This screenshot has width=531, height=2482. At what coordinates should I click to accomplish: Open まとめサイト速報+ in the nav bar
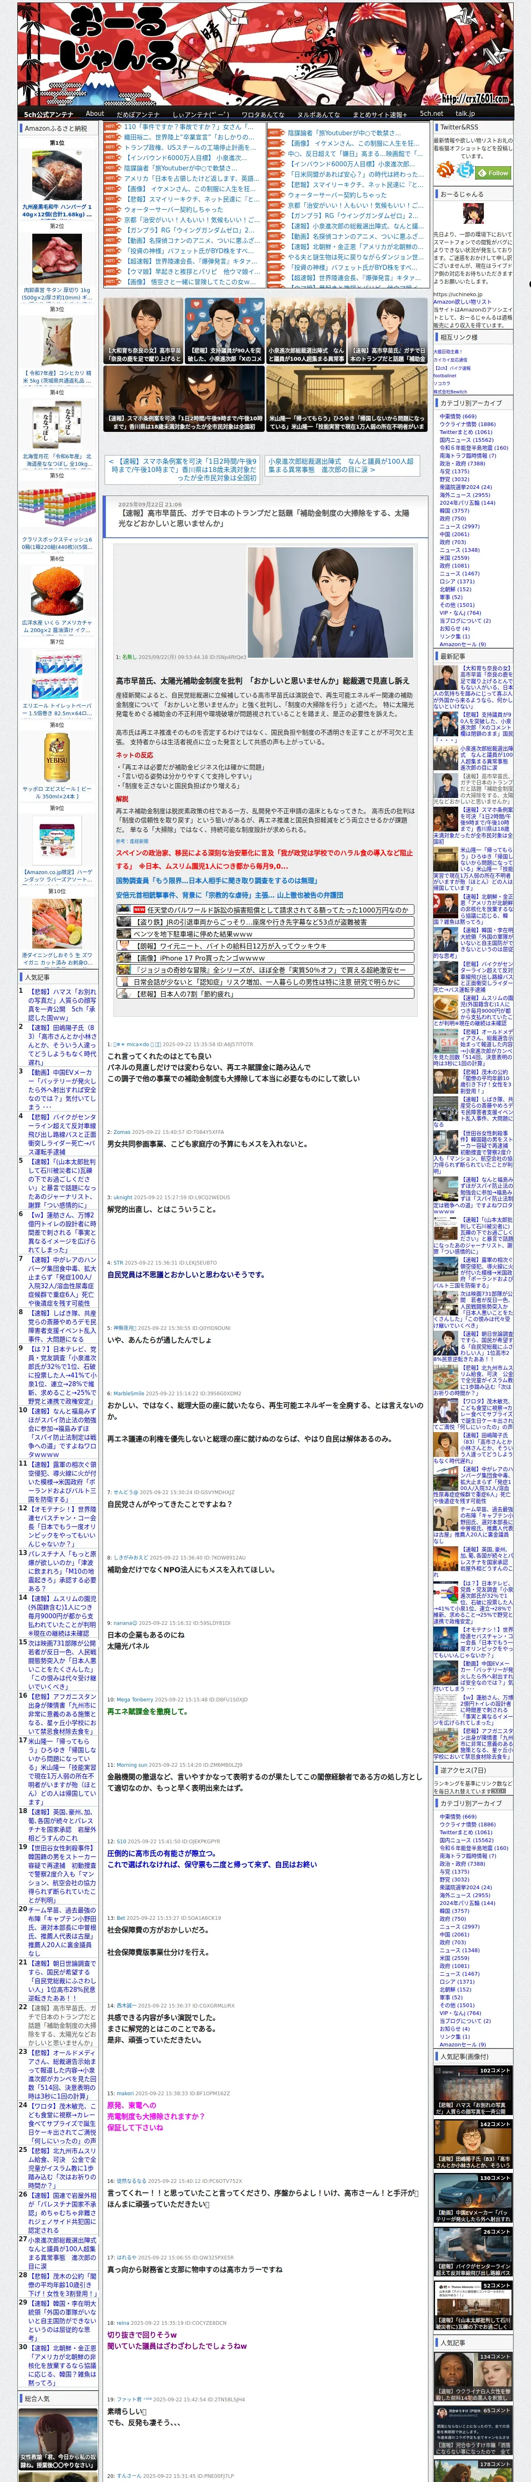click(x=380, y=114)
